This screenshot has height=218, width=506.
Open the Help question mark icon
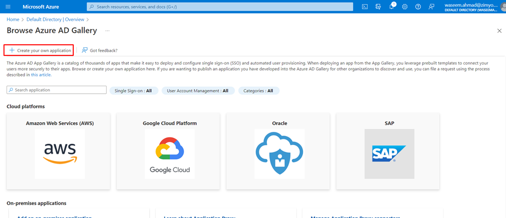tap(418, 7)
